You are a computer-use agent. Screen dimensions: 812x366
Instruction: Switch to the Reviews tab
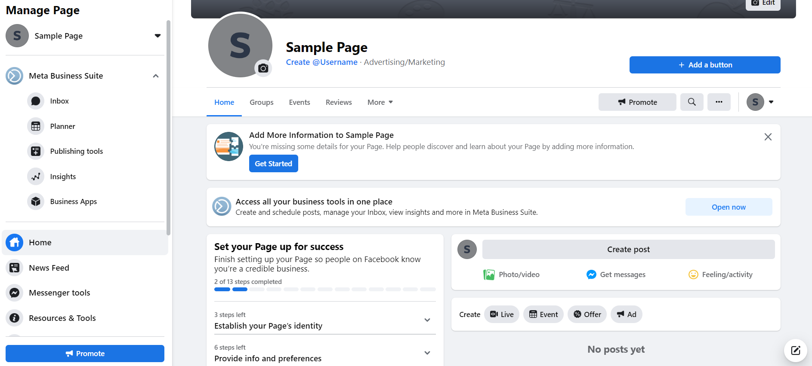pos(339,102)
